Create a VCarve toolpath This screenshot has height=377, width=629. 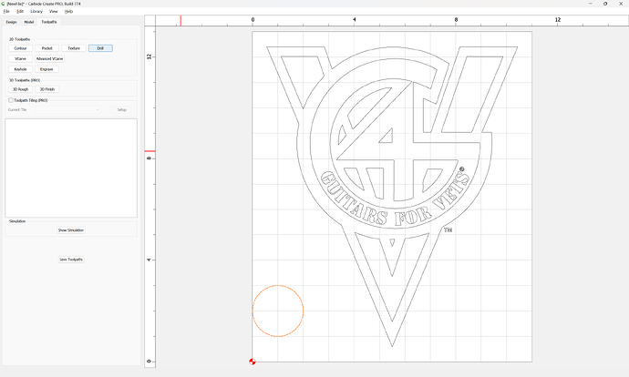click(x=20, y=58)
